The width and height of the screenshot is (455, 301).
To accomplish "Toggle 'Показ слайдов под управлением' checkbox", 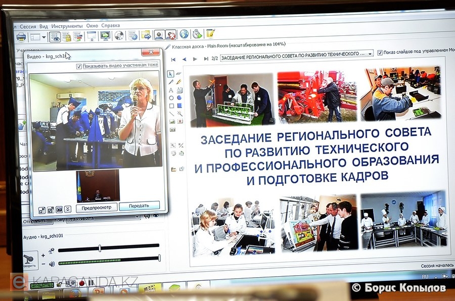I will (379, 52).
